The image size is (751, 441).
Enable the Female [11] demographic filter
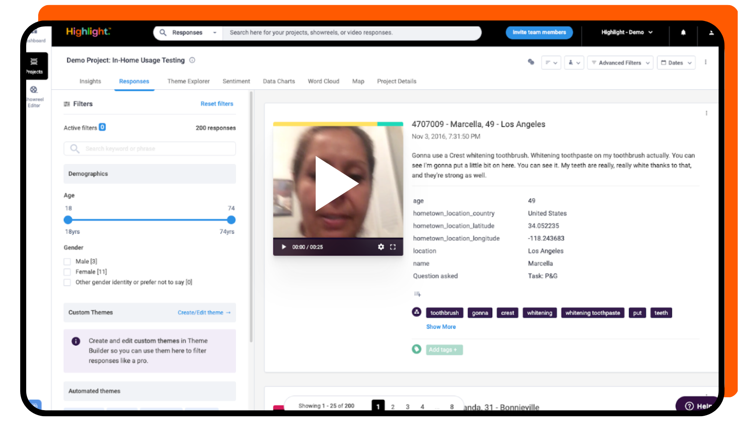click(67, 272)
